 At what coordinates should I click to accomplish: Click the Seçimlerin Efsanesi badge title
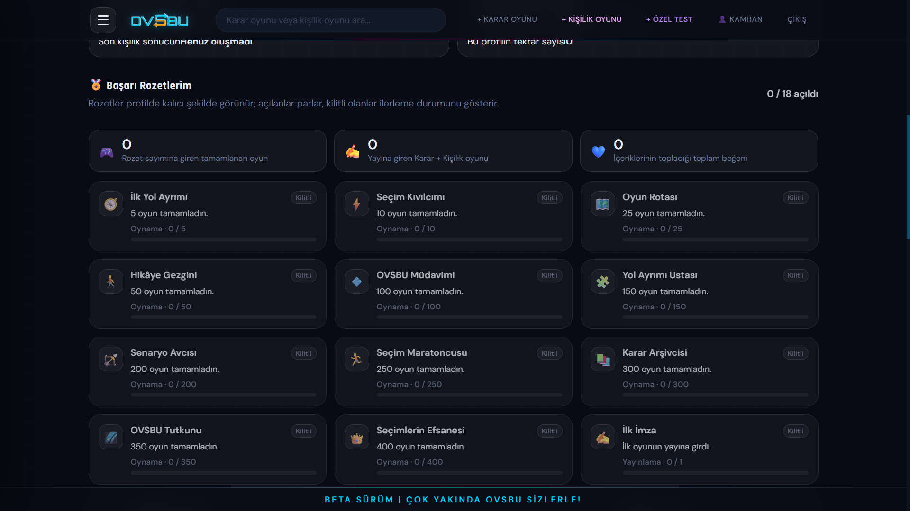point(420,430)
